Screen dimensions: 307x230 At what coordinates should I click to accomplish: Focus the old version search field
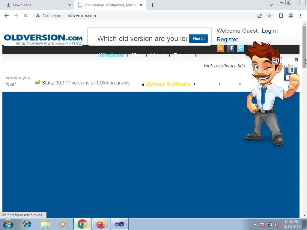click(x=142, y=39)
